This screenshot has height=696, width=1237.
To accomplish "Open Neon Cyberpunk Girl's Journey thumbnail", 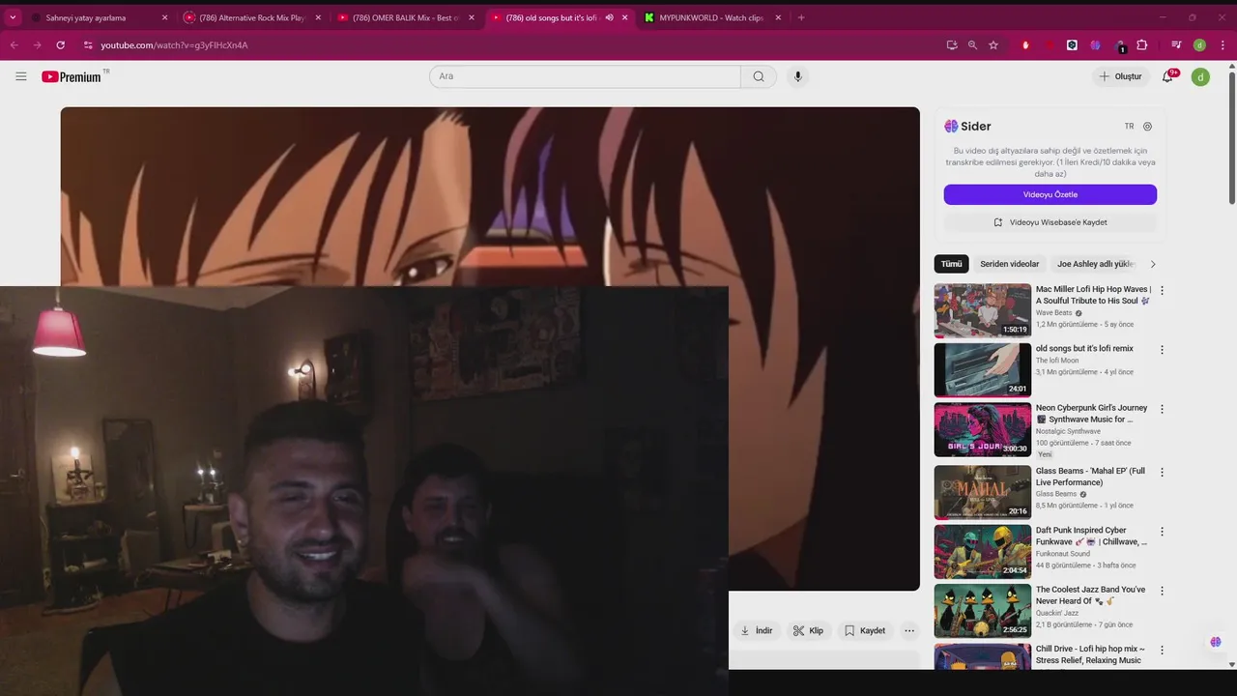I will pos(982,429).
